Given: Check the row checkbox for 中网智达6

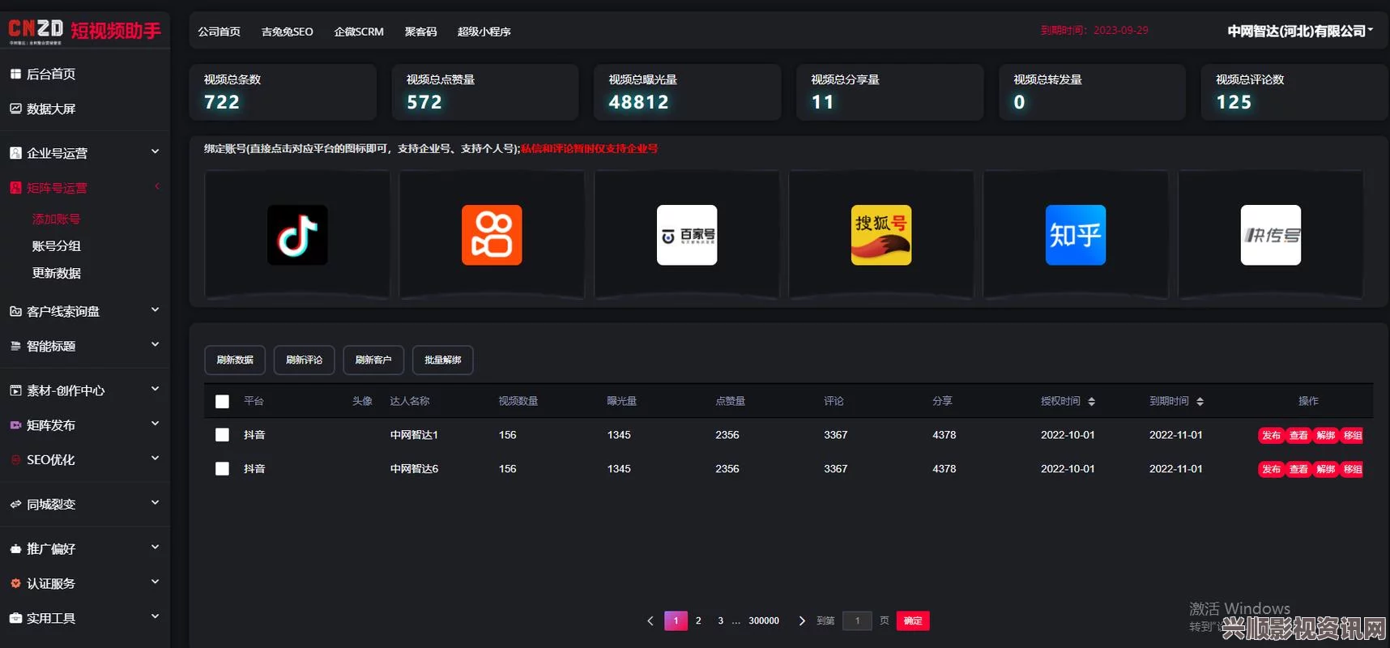Looking at the screenshot, I should 222,469.
